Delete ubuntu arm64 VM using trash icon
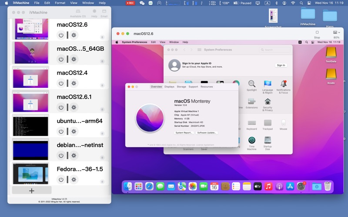Screen dimensions: 348x217 pyautogui.click(x=102, y=134)
